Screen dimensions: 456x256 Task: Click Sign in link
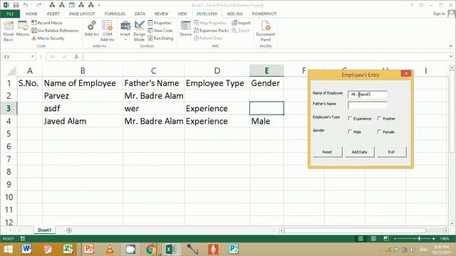click(x=439, y=14)
